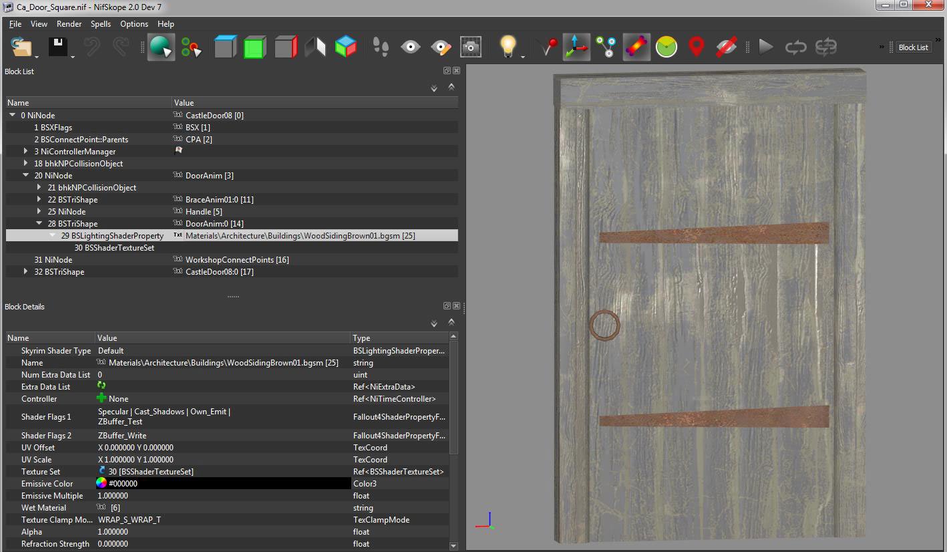947x552 pixels.
Task: Toggle the draw axes arrows icon
Action: (576, 47)
